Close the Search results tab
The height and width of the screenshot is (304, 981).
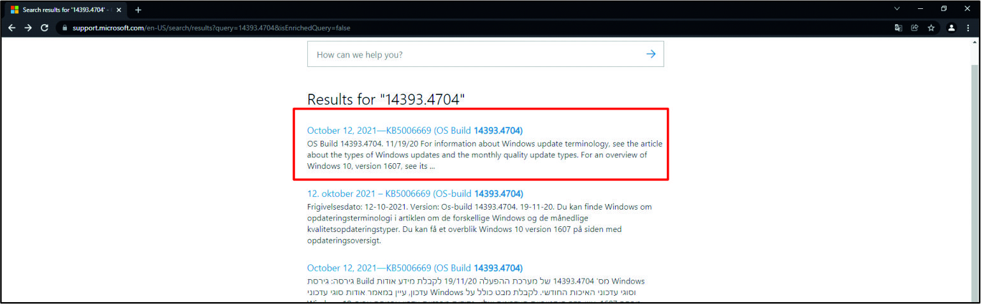tap(119, 10)
